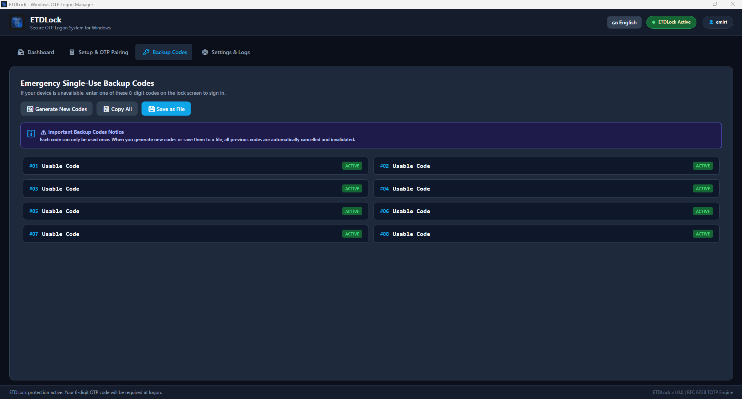The height and width of the screenshot is (399, 742).
Task: Restore down the ETDLock window
Action: [715, 4]
